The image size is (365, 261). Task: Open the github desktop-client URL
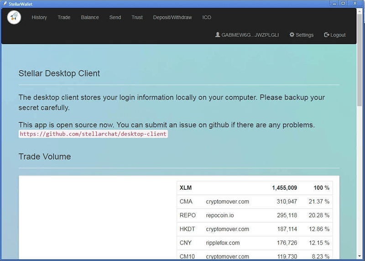pos(93,134)
